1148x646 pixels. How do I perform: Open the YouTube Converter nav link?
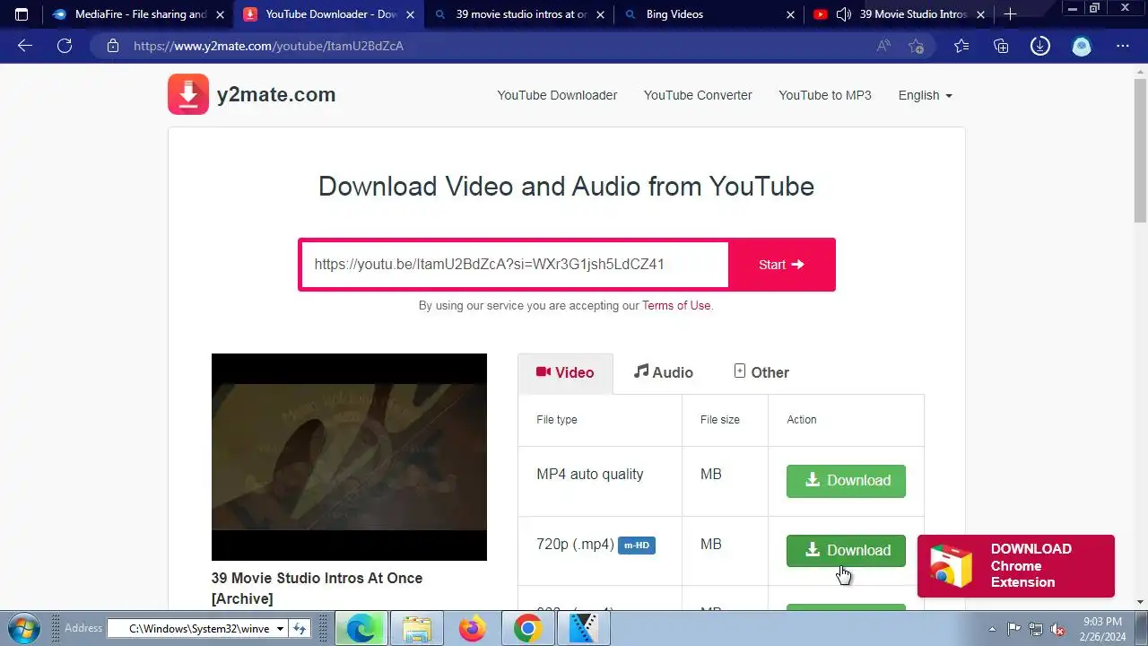coord(698,95)
